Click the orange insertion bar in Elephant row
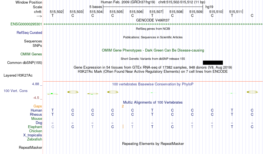This screenshot has width=263, height=154. 123,126
